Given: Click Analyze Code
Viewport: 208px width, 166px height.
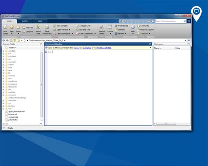Looking at the screenshot, I should tap(83, 26).
